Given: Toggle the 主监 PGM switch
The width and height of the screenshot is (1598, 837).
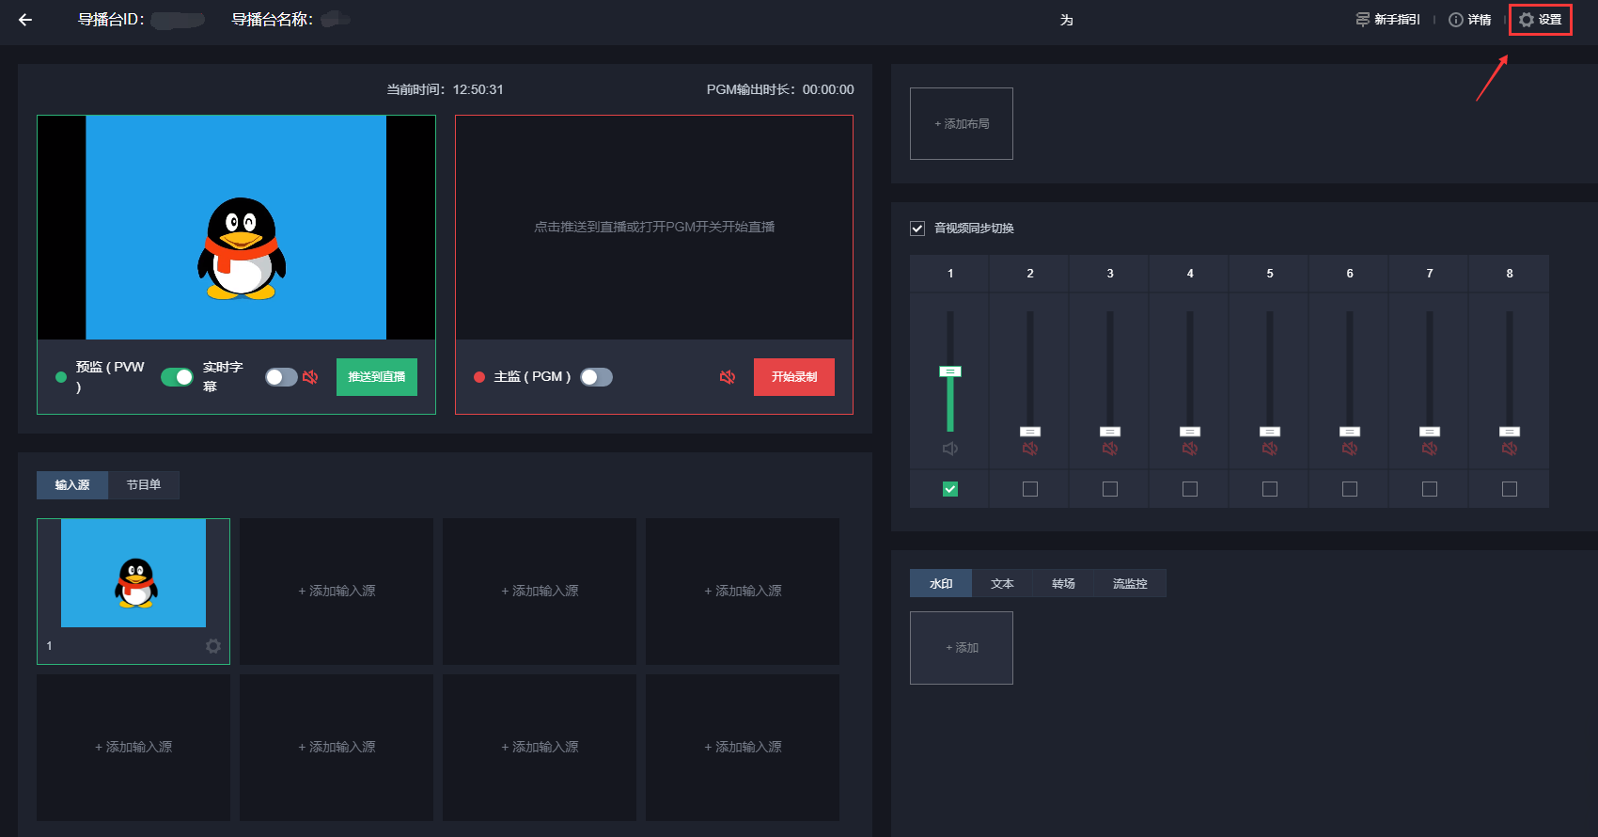Looking at the screenshot, I should (x=596, y=377).
